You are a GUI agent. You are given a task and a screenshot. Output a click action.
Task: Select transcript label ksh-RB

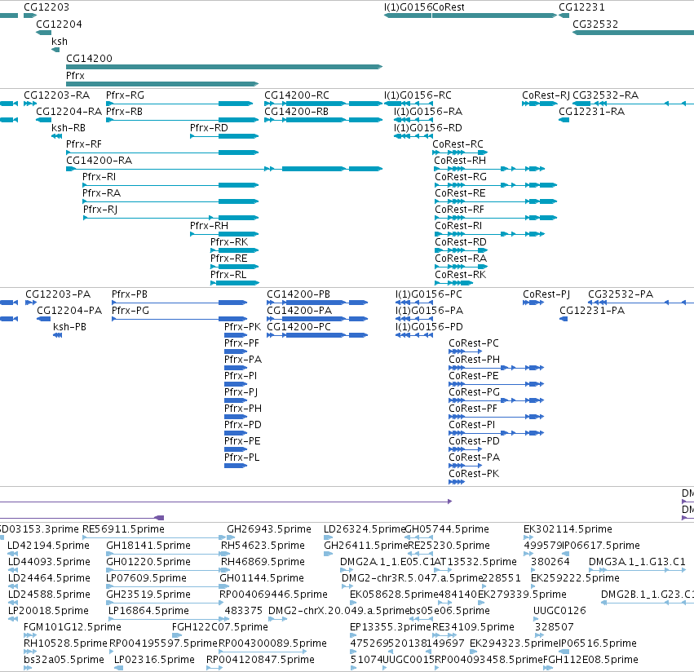69,128
